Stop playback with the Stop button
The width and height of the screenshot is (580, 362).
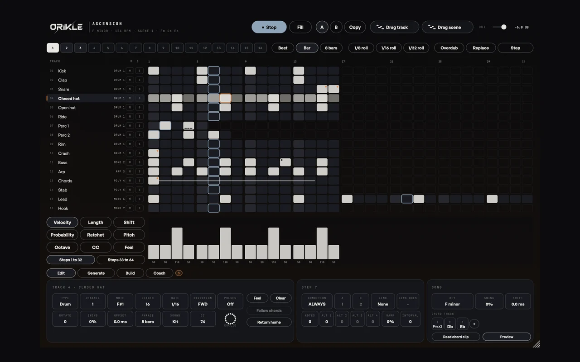tap(269, 27)
